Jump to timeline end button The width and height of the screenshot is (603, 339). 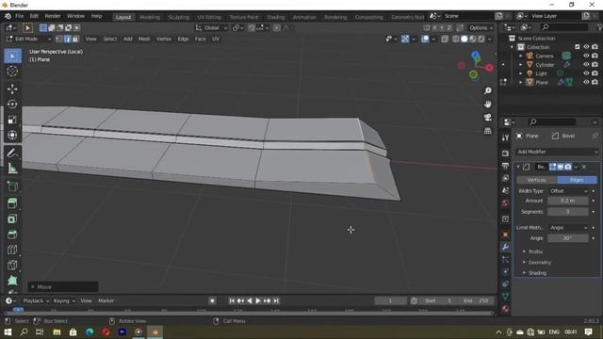coord(276,301)
